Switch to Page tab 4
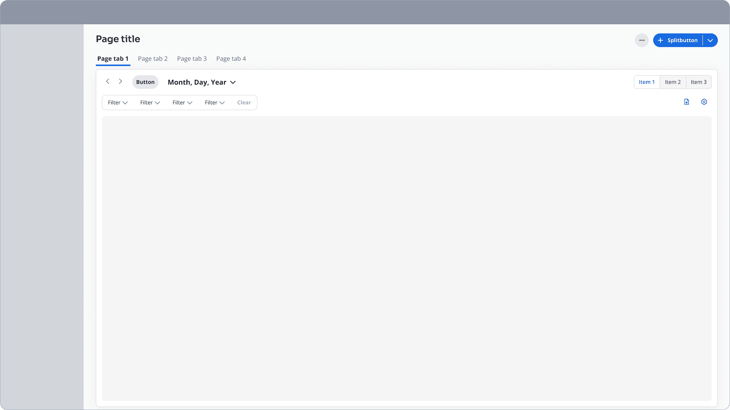The width and height of the screenshot is (730, 410). pyautogui.click(x=231, y=58)
